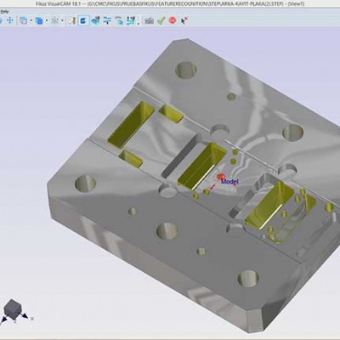The height and width of the screenshot is (340, 340).
Task: Click the shaded blue cube icon
Action: pos(39,20)
